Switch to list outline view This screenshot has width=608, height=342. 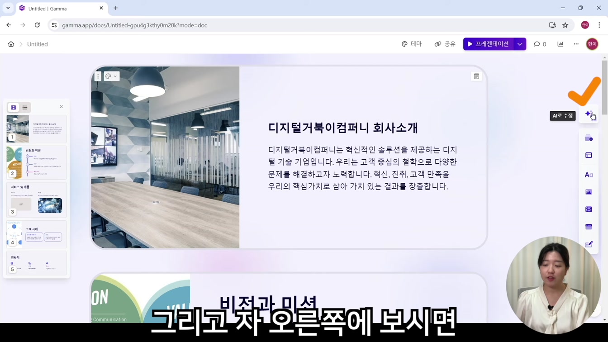coord(25,107)
